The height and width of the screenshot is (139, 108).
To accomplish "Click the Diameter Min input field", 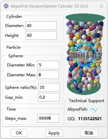I will click(48, 65).
